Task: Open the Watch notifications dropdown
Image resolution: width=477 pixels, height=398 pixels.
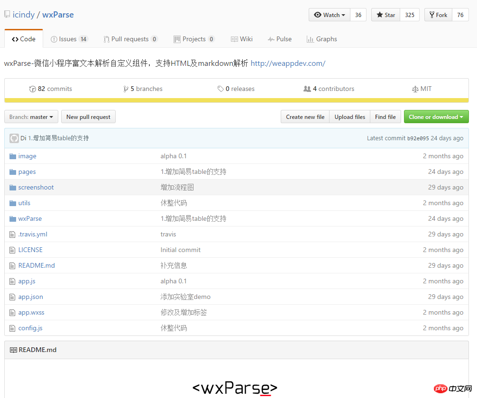Action: 330,15
